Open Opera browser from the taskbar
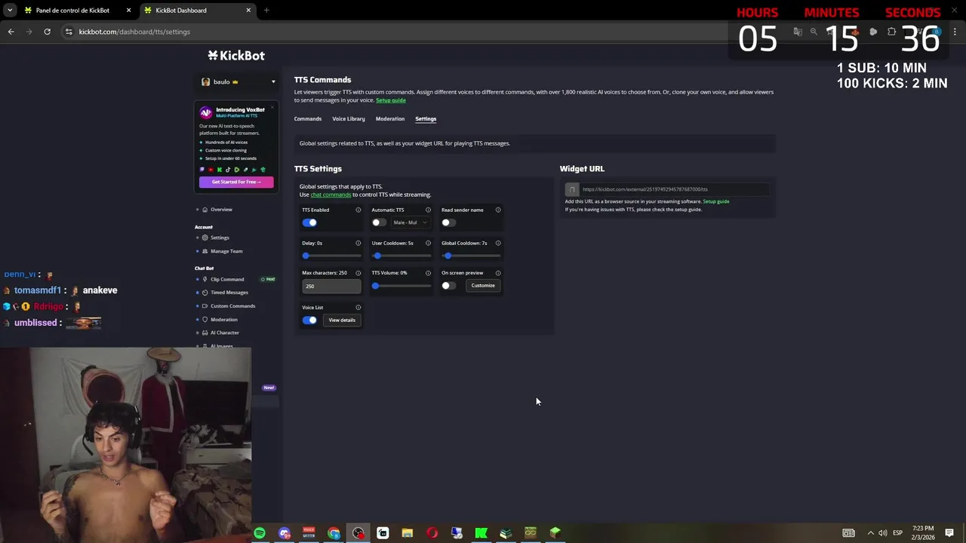 click(432, 533)
